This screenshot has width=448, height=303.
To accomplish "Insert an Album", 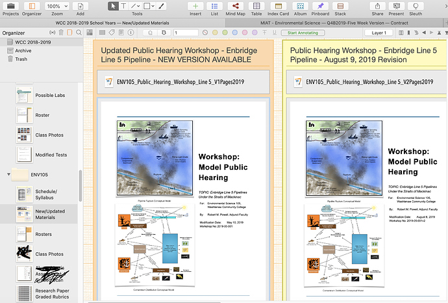I will 300,6.
